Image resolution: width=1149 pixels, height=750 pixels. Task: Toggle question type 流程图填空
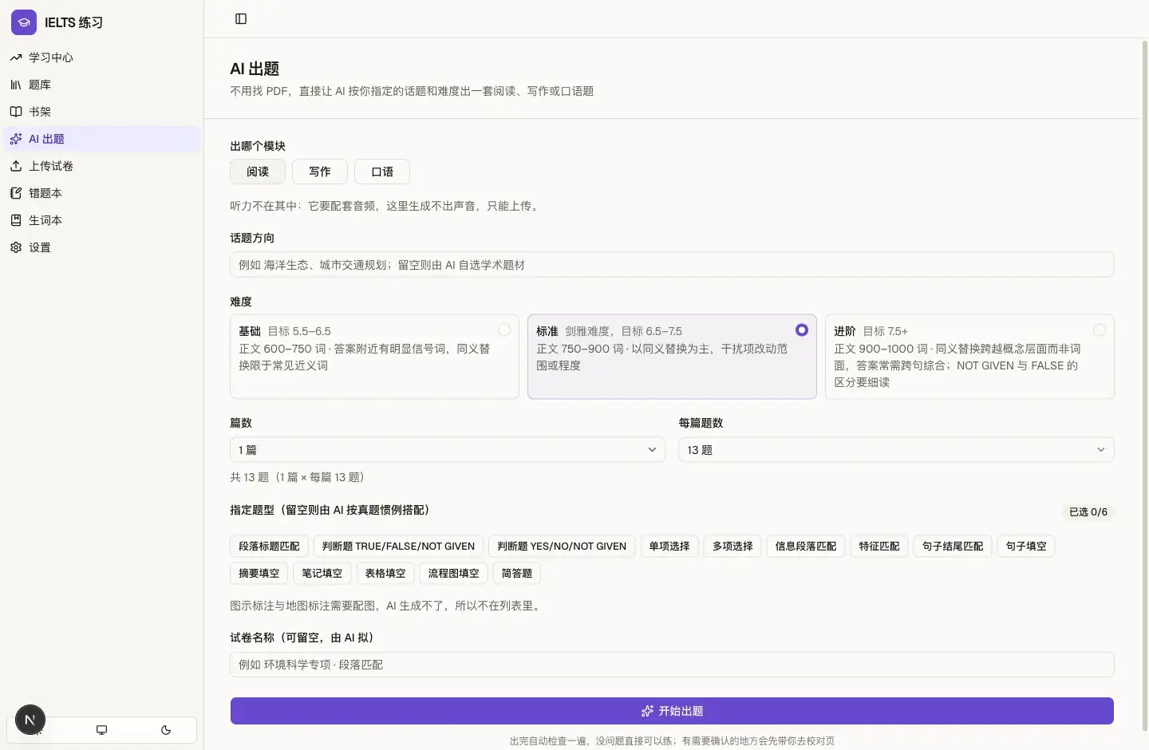(x=453, y=574)
